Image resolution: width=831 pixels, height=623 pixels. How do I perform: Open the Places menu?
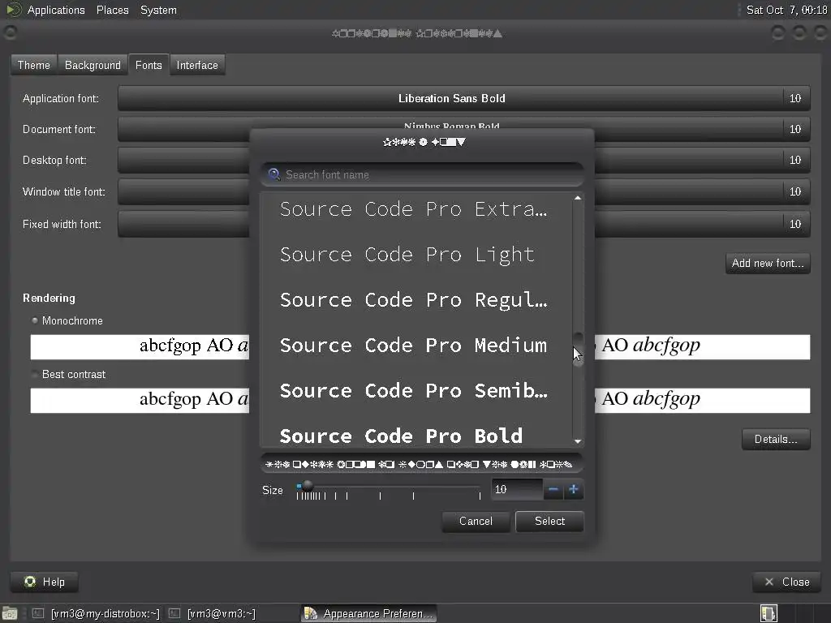112,10
